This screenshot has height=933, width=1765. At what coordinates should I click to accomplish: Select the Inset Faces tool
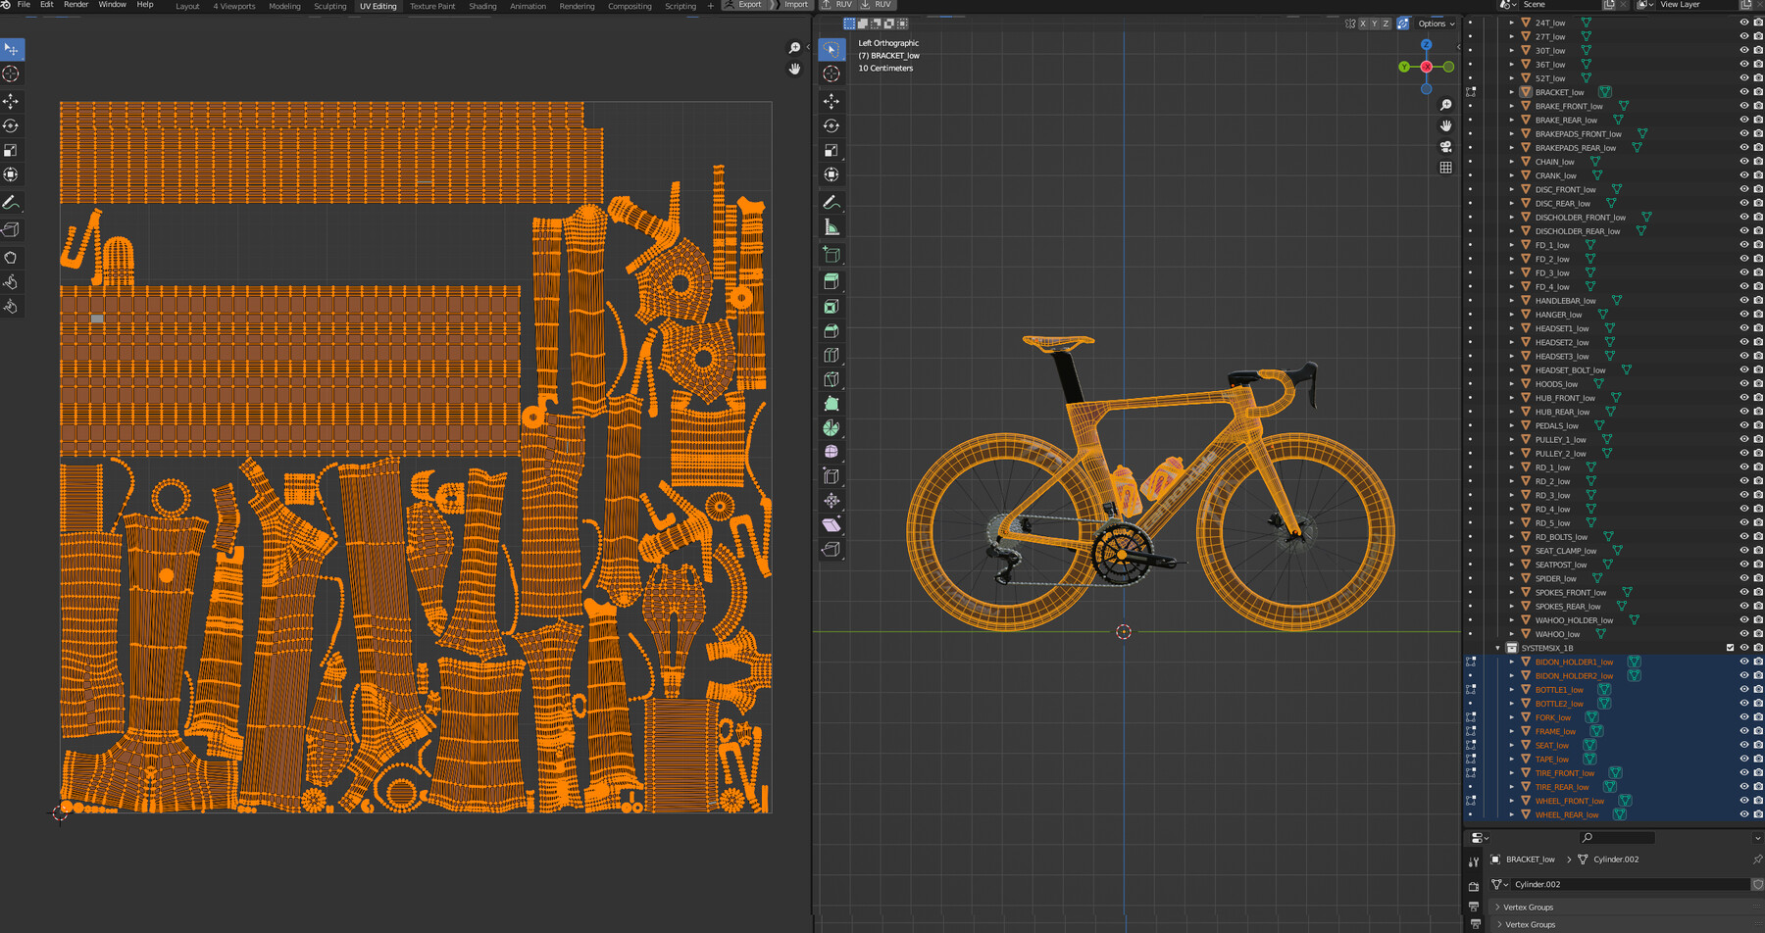[x=832, y=307]
